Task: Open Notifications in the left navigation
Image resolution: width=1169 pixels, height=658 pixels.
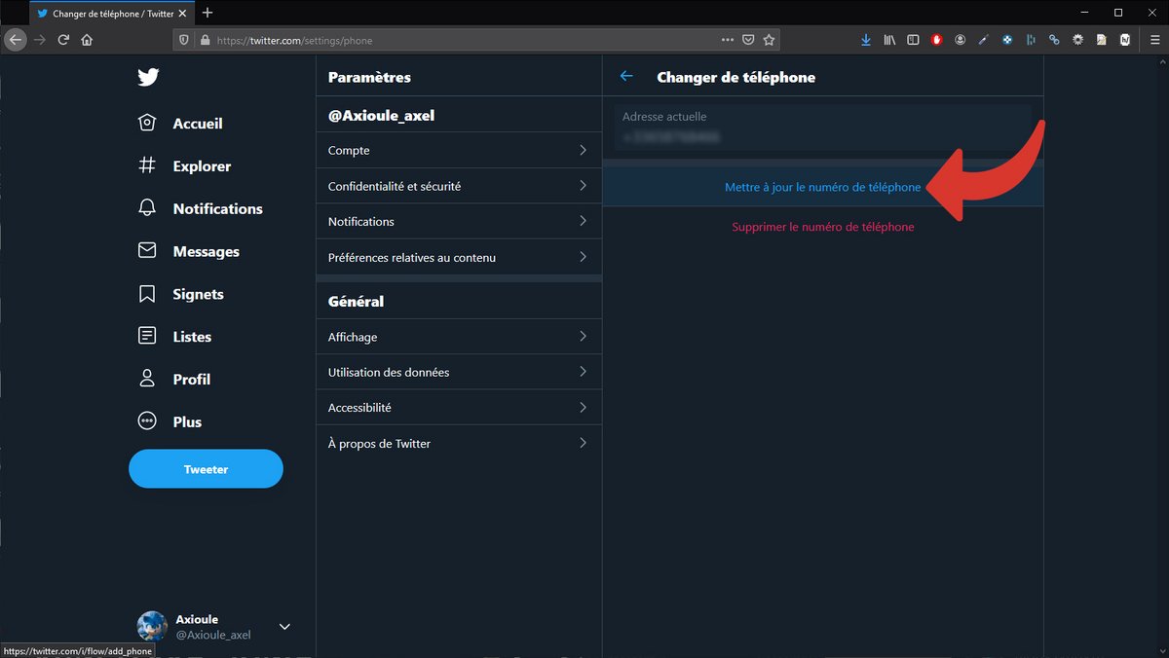Action: [218, 208]
